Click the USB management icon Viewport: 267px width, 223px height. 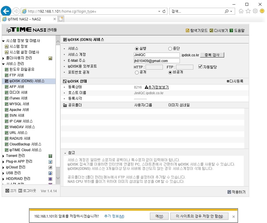click(x=50, y=173)
